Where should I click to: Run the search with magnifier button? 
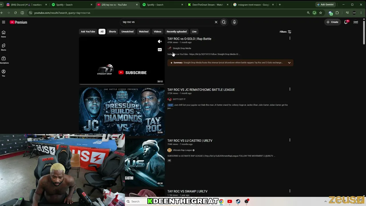tap(224, 22)
